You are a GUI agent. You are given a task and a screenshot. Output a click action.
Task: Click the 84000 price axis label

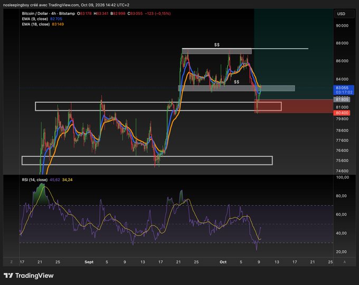[x=342, y=79]
